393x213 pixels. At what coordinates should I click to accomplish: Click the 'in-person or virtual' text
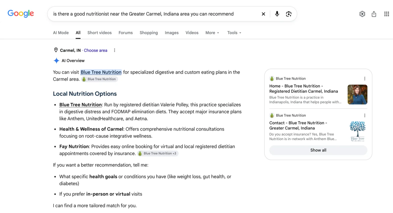[108, 194]
